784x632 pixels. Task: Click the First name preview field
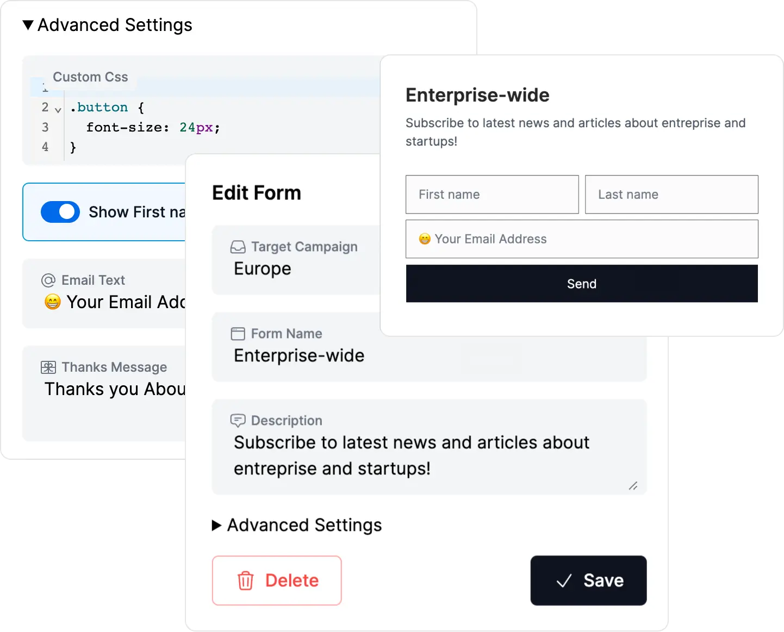point(492,195)
